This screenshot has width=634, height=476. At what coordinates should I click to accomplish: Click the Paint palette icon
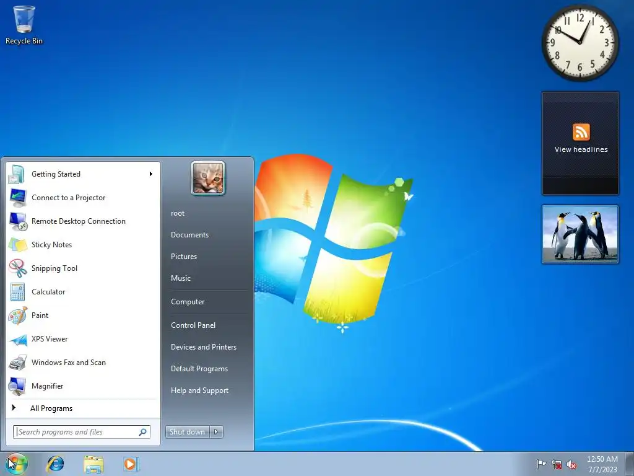tap(17, 315)
